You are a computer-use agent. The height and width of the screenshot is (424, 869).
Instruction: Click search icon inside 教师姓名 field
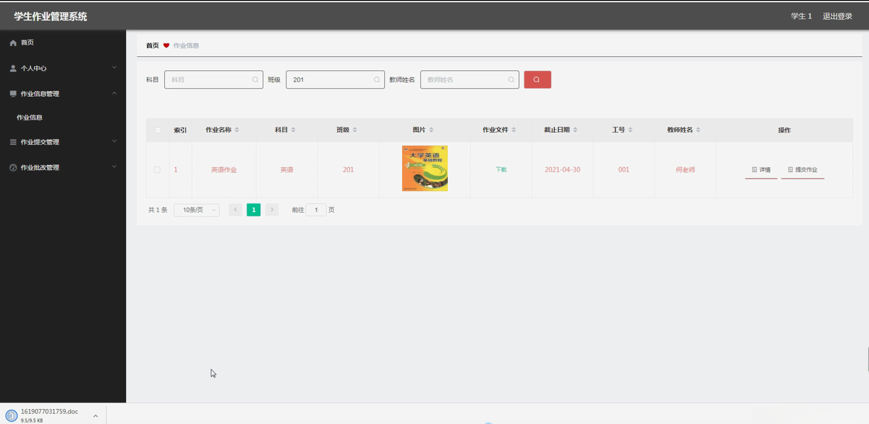(x=511, y=80)
